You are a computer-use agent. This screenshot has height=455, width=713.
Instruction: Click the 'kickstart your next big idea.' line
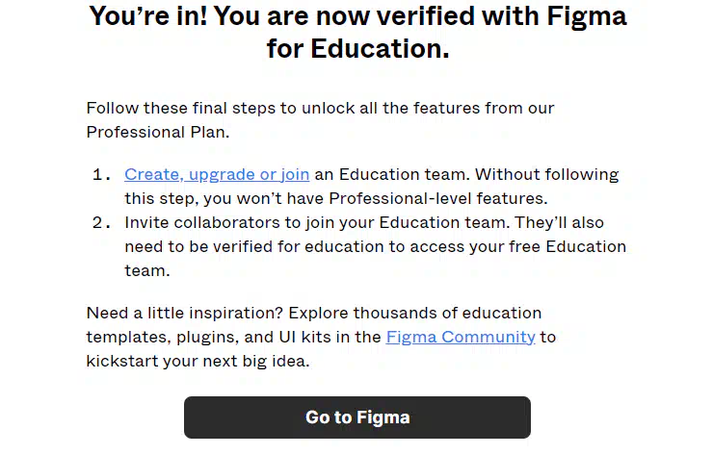click(198, 361)
